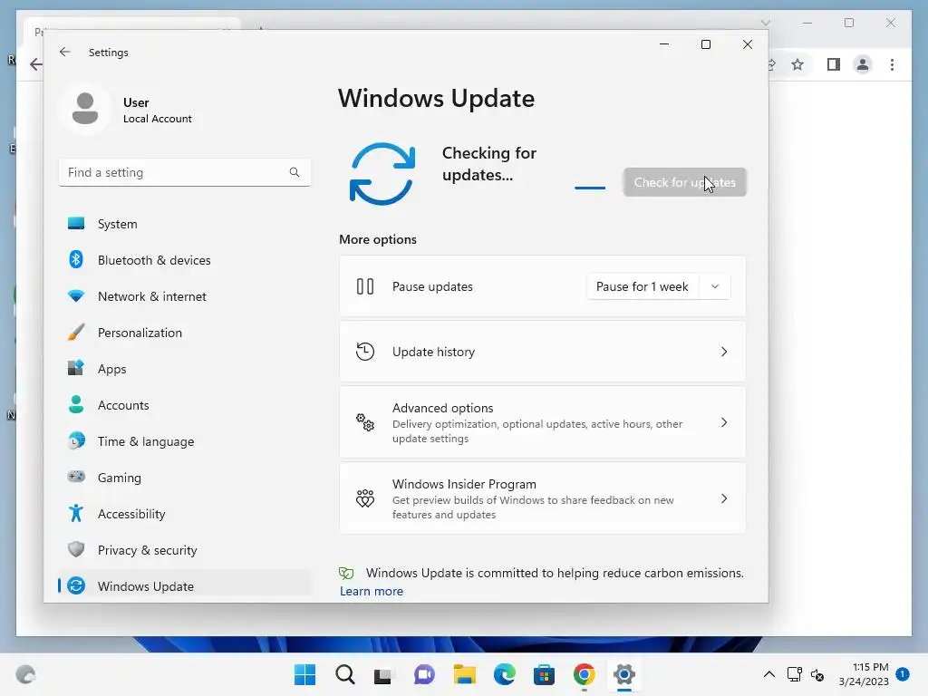The height and width of the screenshot is (696, 928).
Task: Go to Gaming settings
Action: 185,478
